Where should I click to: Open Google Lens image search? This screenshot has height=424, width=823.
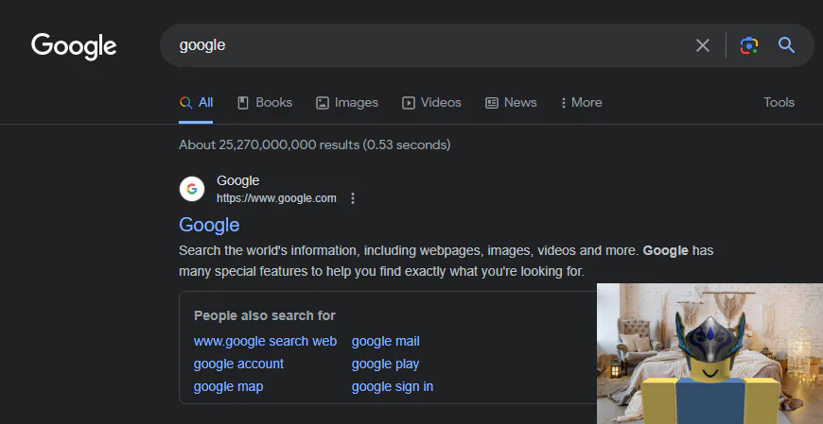pyautogui.click(x=749, y=45)
